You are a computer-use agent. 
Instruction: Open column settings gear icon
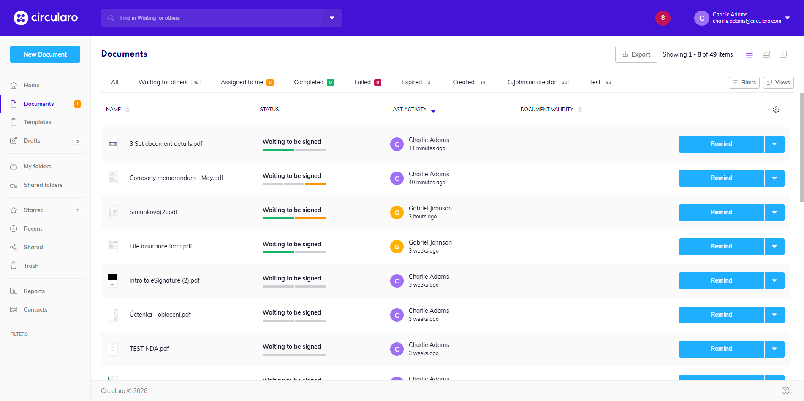pyautogui.click(x=776, y=110)
